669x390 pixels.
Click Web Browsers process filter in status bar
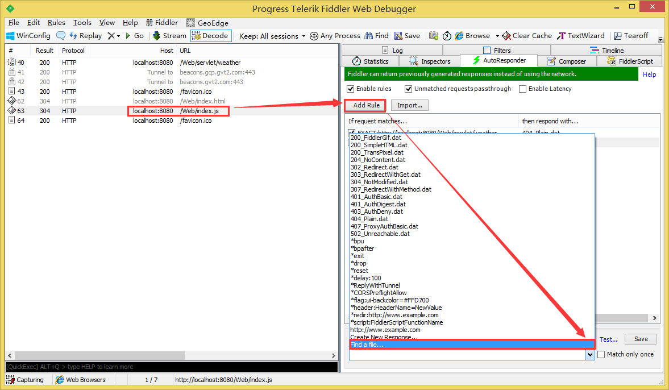tap(81, 380)
